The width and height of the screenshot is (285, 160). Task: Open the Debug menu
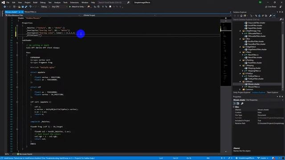(43, 3)
